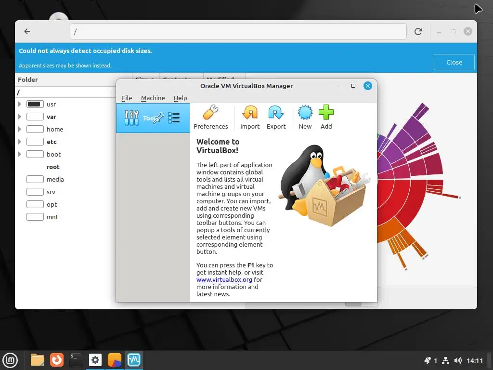Switch to VirtualBox taskbar icon
The height and width of the screenshot is (370, 493).
click(134, 360)
